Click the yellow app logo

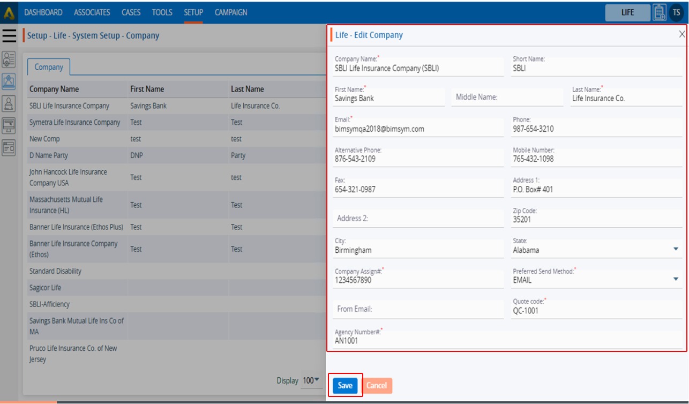tap(9, 12)
